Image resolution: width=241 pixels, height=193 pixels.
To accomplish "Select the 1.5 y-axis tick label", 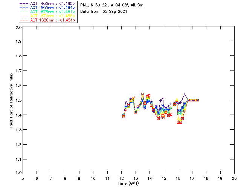I will tap(18, 100).
